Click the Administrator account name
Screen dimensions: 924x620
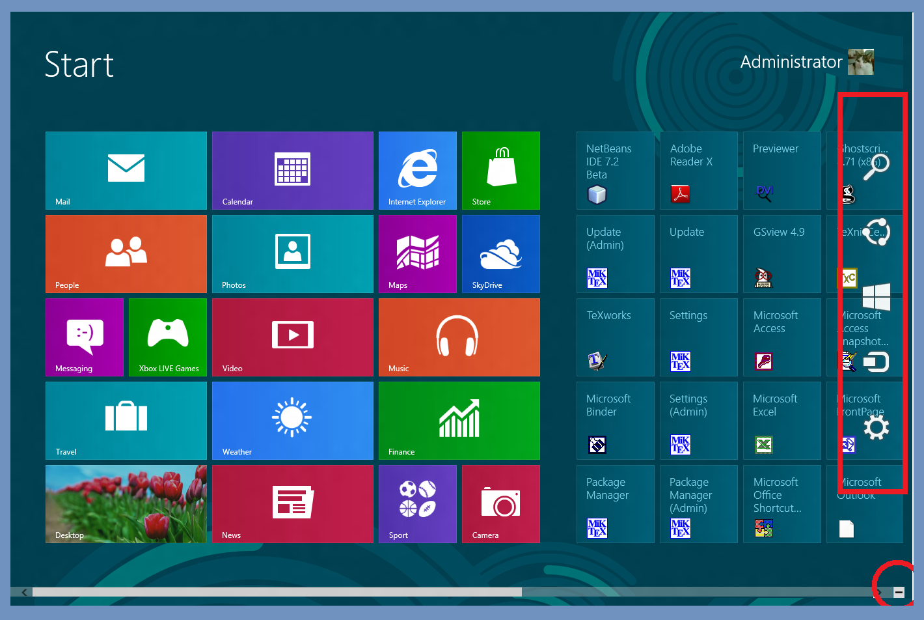pyautogui.click(x=791, y=62)
